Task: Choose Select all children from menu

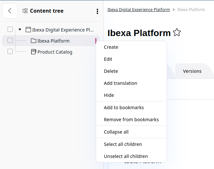Action: coord(123,144)
